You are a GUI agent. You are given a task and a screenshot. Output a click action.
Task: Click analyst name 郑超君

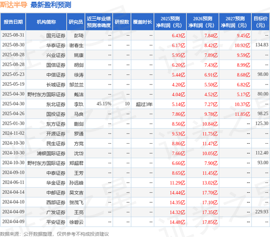76,163
